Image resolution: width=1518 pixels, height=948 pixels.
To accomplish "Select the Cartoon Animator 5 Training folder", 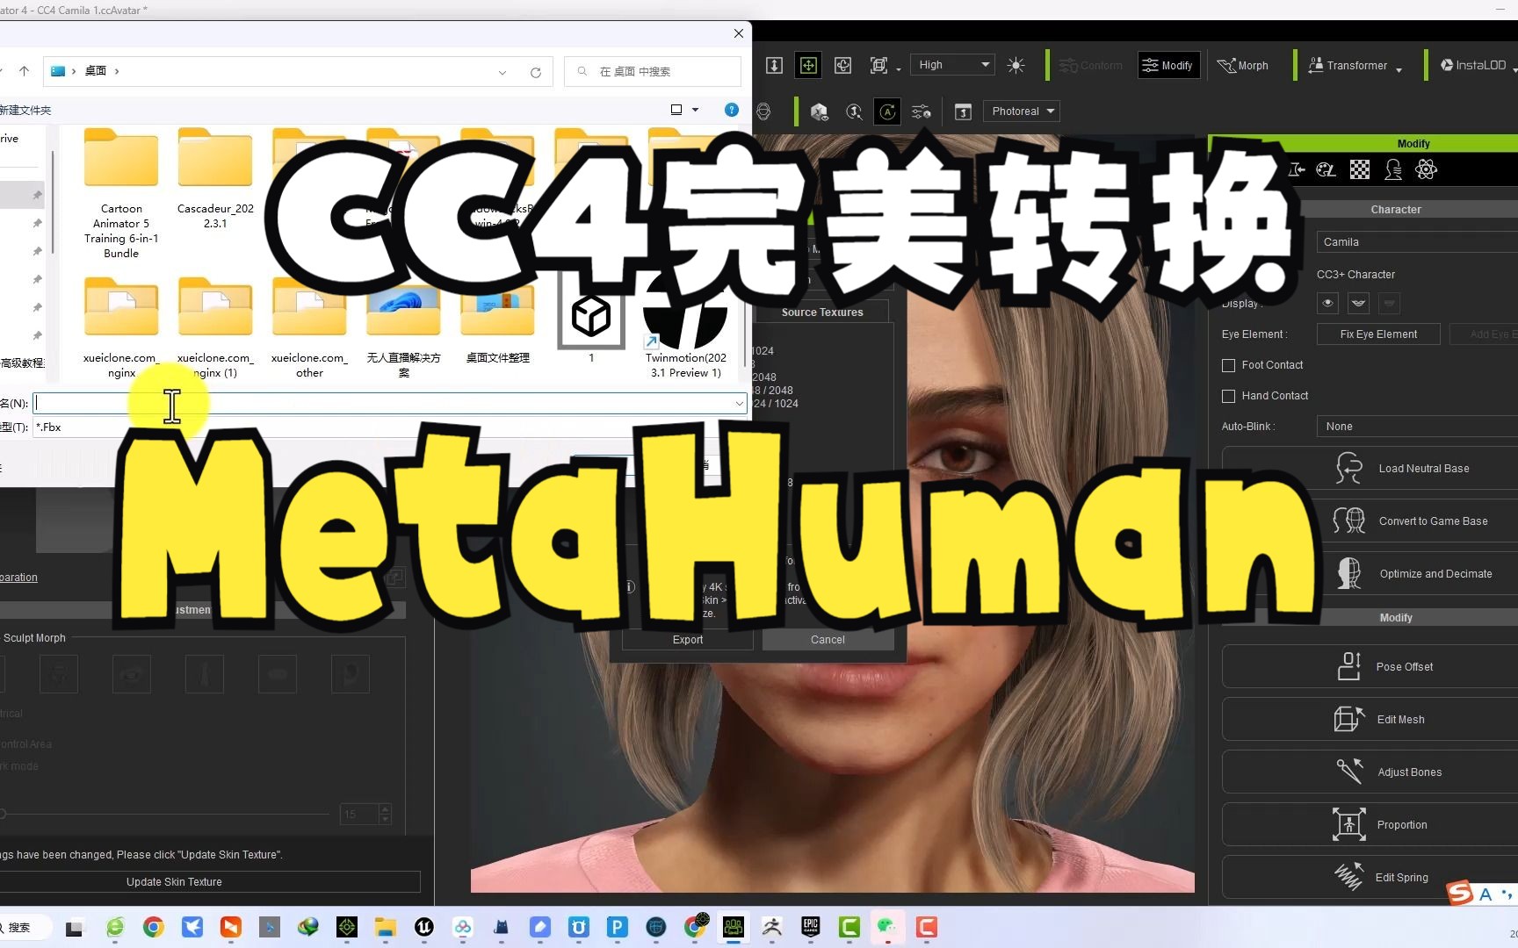I will (121, 194).
